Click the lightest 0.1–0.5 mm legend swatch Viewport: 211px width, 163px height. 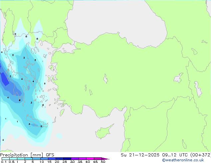point(6,159)
